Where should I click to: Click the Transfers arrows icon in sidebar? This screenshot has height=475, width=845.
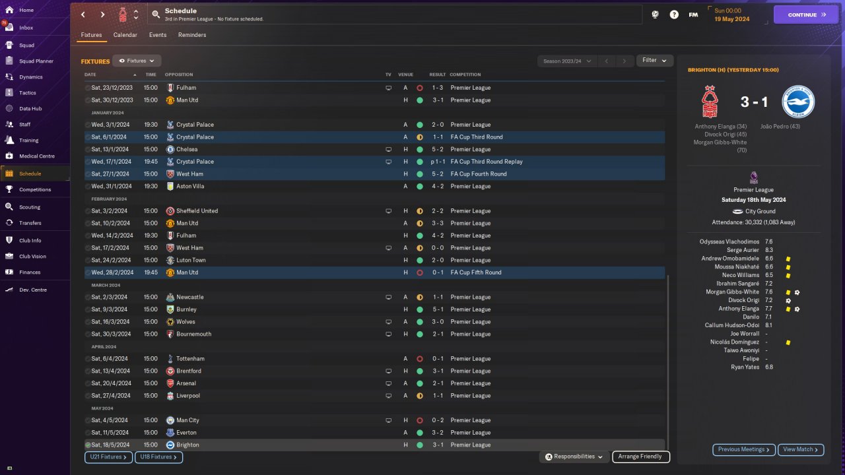tap(9, 222)
